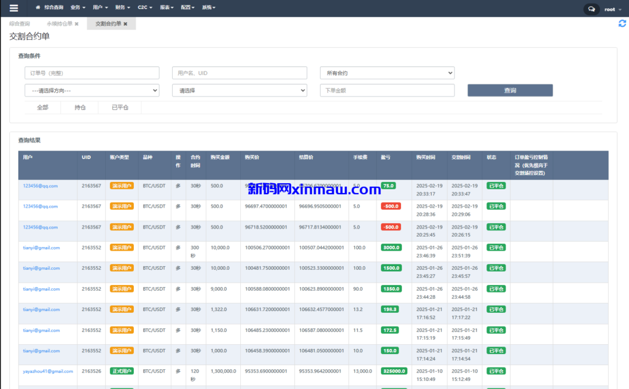Switch to the 综合查询 tab
This screenshot has width=629, height=389.
click(20, 24)
